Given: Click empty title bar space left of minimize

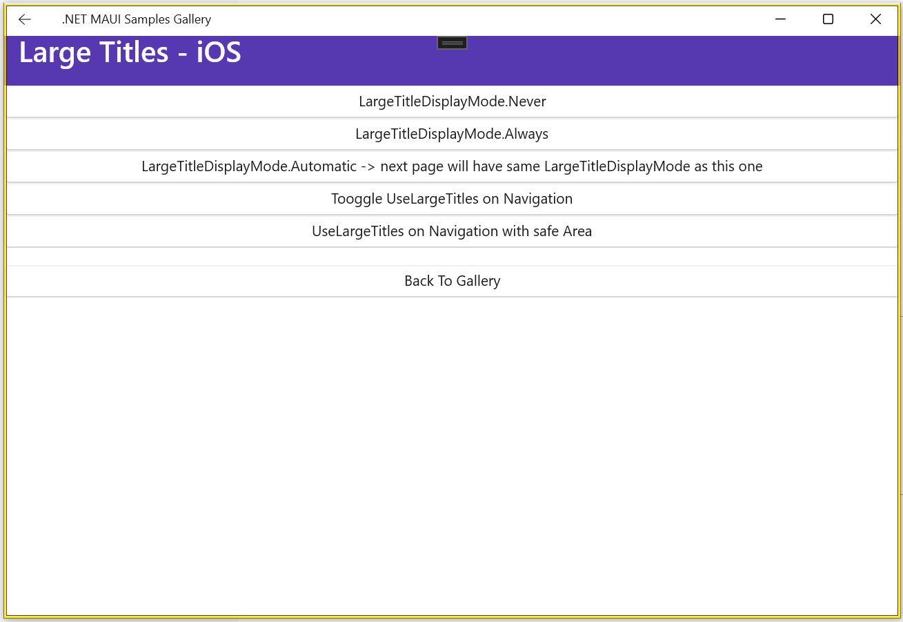Looking at the screenshot, I should [483, 19].
